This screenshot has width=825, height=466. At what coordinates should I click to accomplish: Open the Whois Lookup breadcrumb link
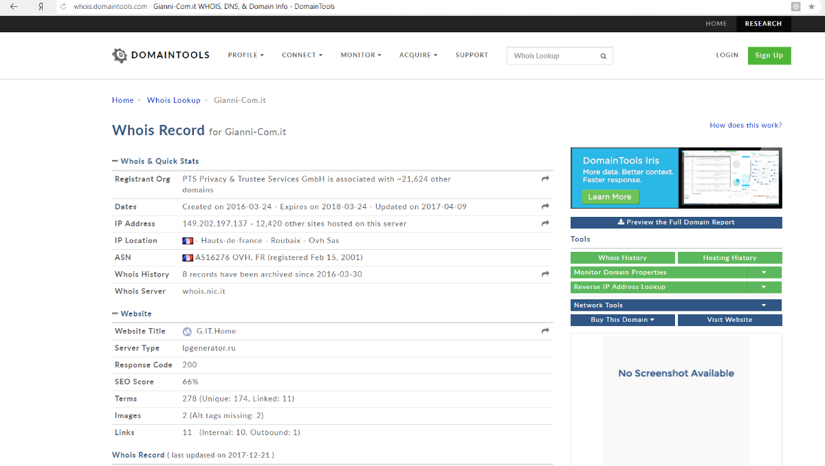(x=174, y=100)
